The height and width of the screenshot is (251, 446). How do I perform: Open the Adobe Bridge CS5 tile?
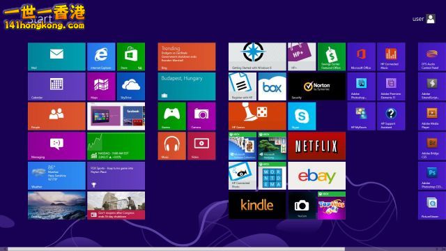click(x=432, y=146)
